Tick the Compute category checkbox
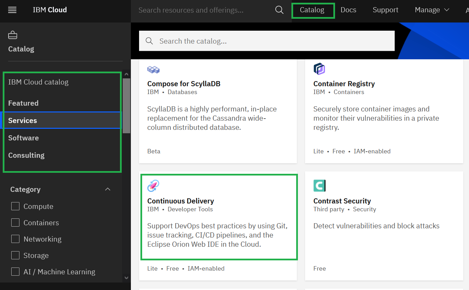The height and width of the screenshot is (290, 469). click(x=15, y=206)
